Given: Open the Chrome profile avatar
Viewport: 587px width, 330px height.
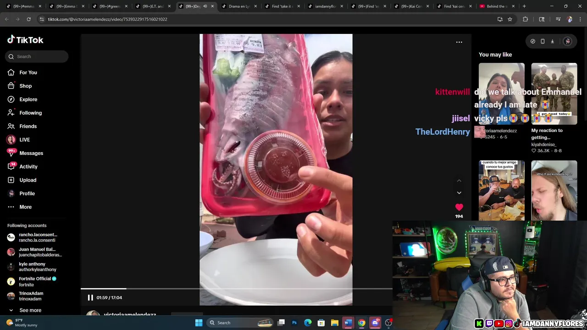Looking at the screenshot, I should (x=570, y=19).
